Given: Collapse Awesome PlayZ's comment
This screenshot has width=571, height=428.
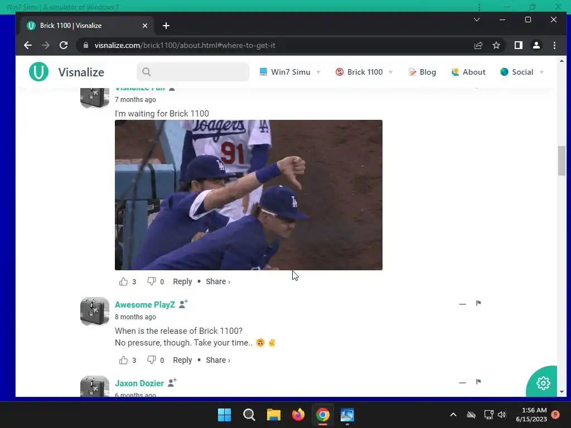Looking at the screenshot, I should click(462, 304).
